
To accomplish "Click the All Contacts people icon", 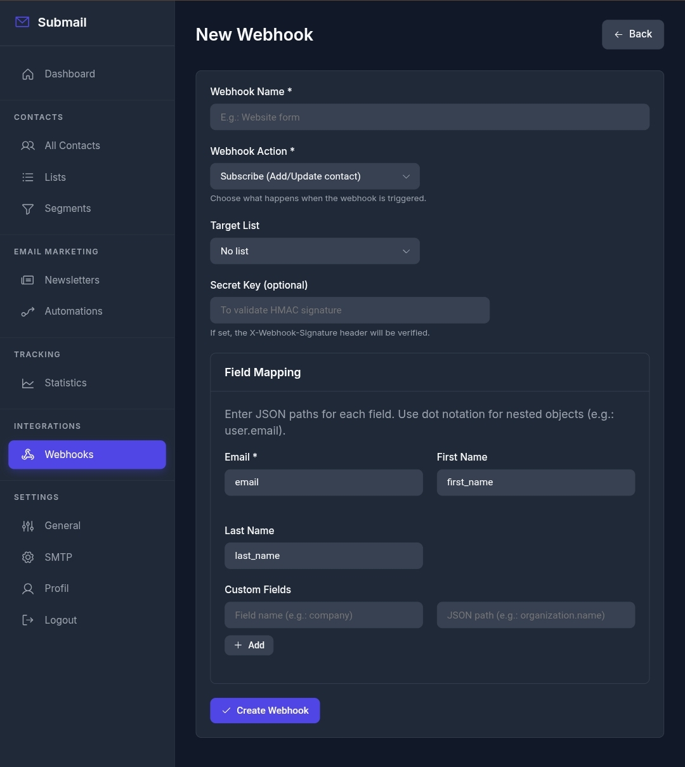I will (x=28, y=146).
